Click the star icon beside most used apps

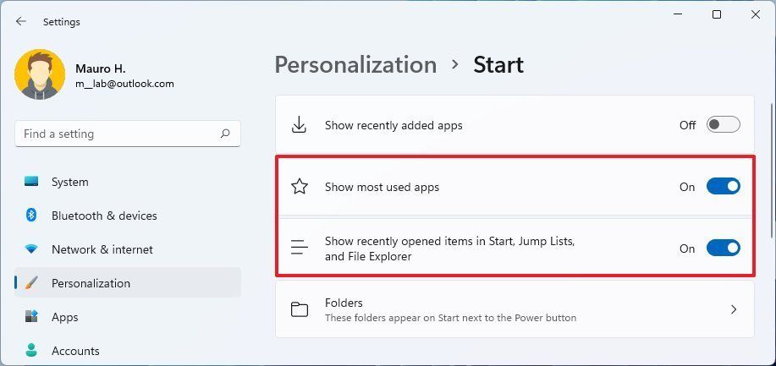point(300,187)
